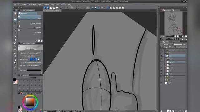Open the Animation menu

(32, 5)
